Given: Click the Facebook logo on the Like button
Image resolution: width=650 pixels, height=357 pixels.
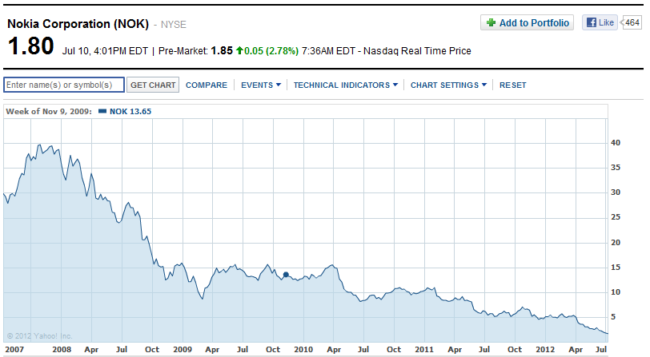Looking at the screenshot, I should pyautogui.click(x=591, y=23).
